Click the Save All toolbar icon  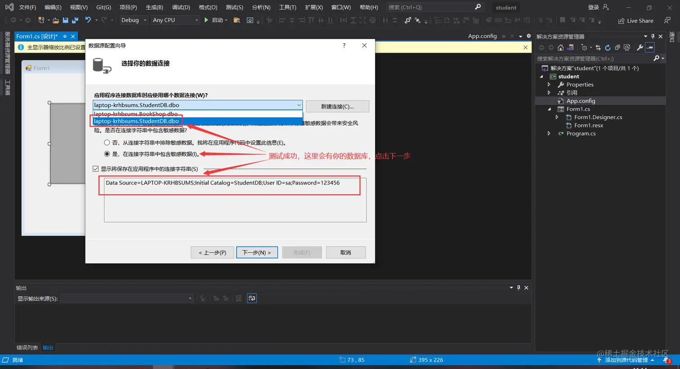click(75, 20)
